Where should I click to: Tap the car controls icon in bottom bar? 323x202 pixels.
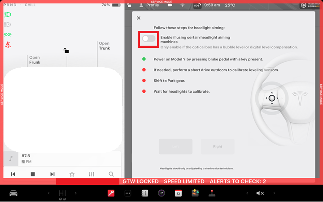coord(13,193)
